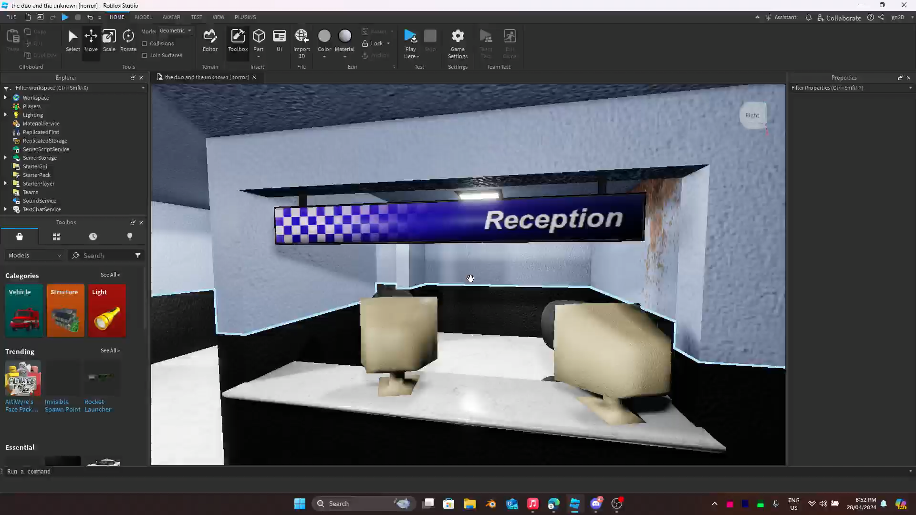Click See All next to Categories
Screen dimensions: 916x515
(x=110, y=275)
